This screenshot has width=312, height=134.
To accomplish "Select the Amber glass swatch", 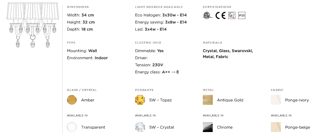I will point(72,100).
